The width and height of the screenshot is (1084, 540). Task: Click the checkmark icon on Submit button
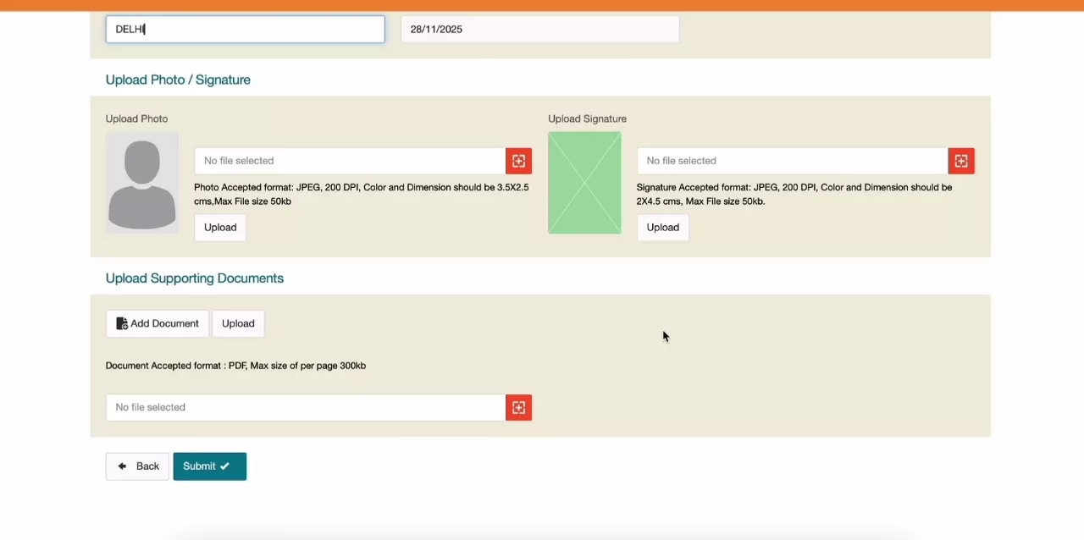(224, 466)
